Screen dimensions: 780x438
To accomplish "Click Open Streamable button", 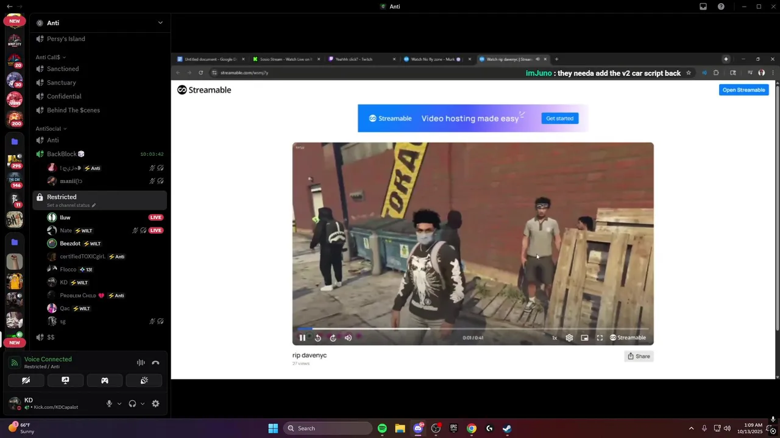I will coord(743,90).
